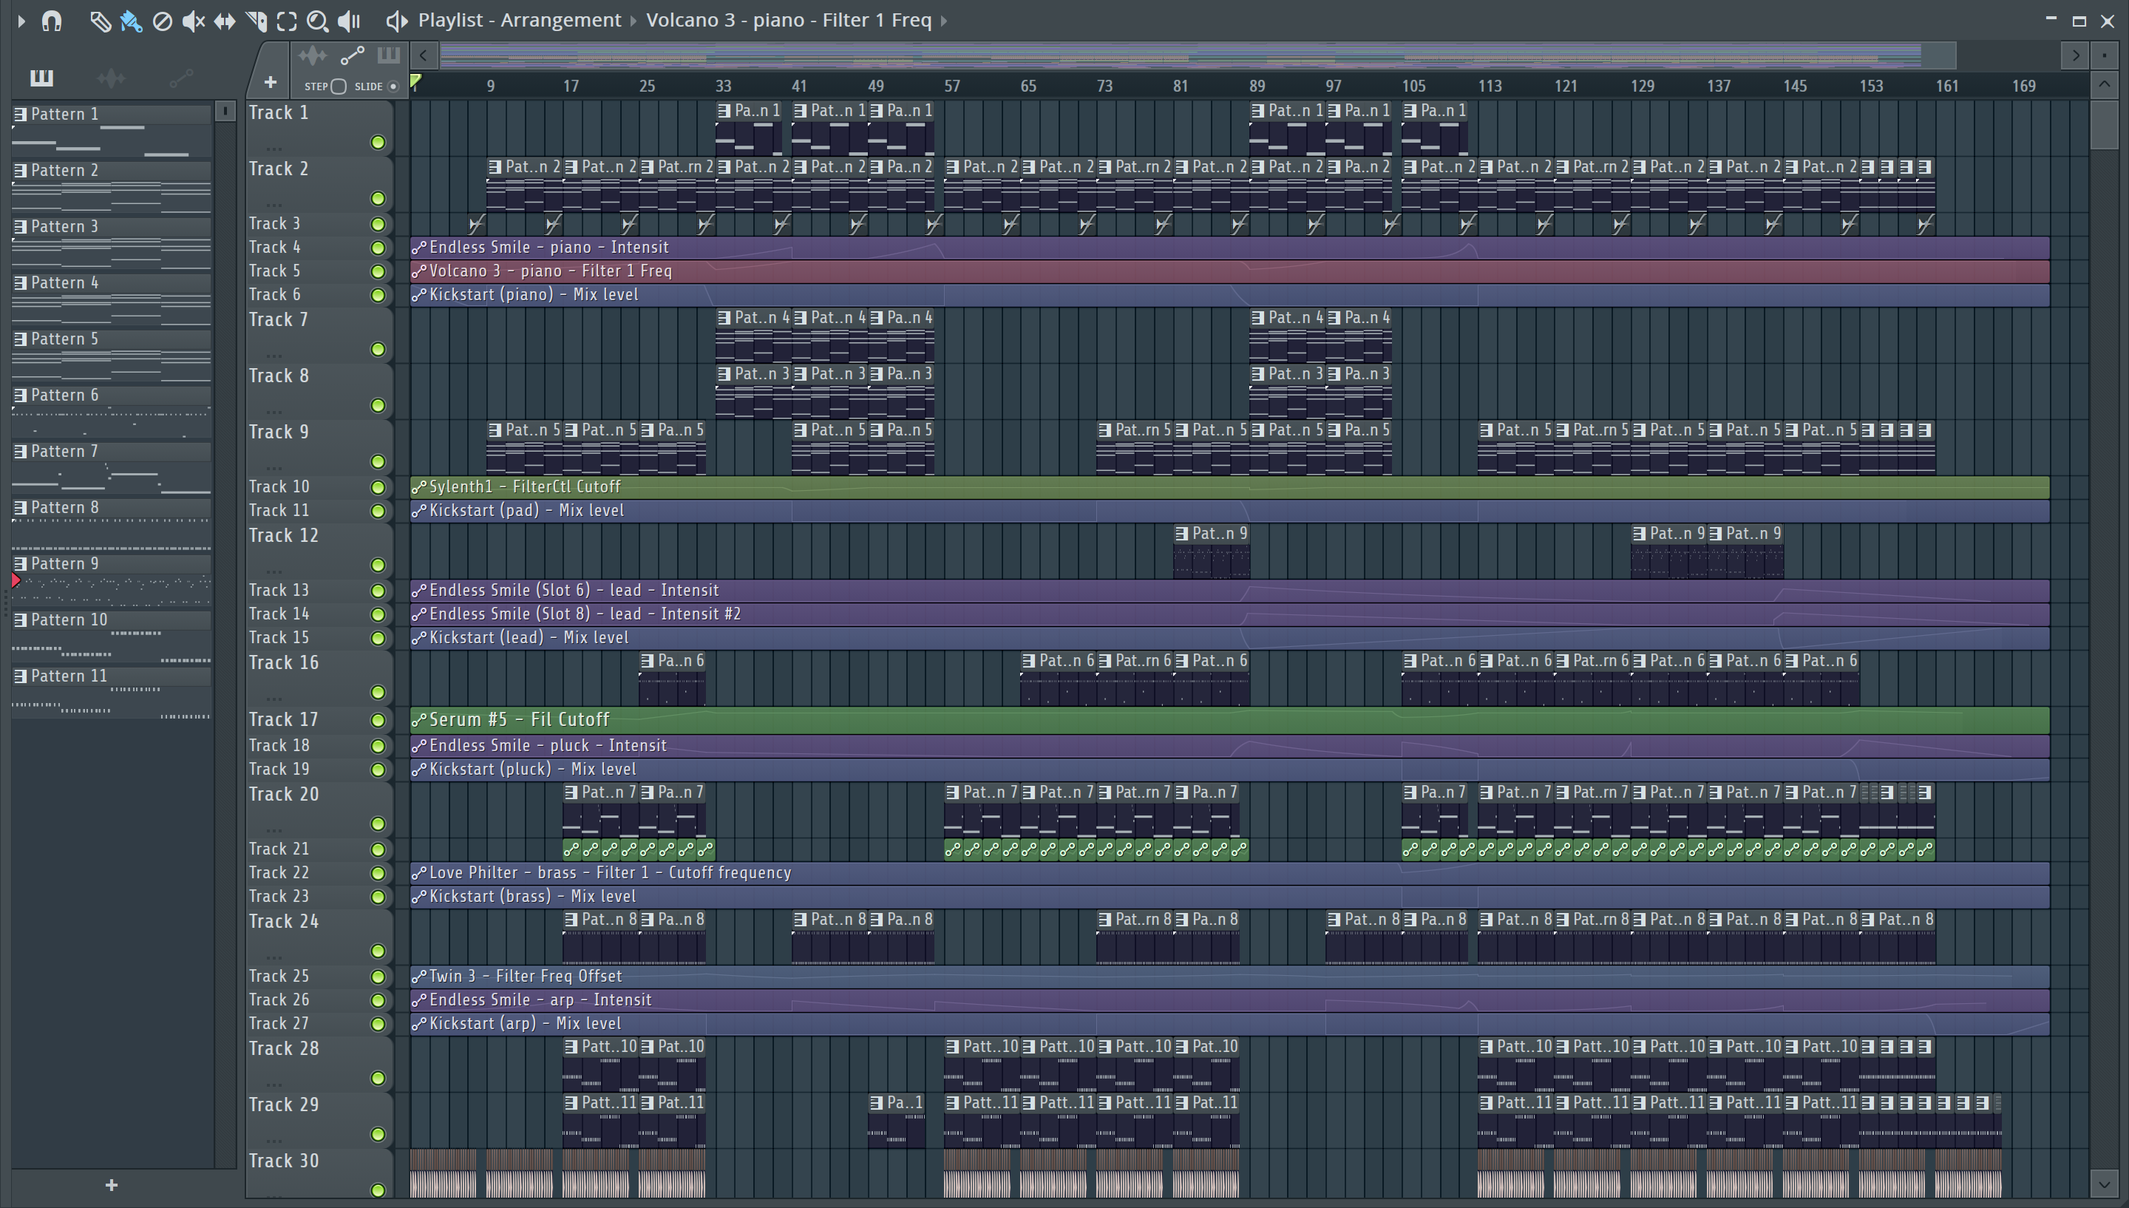The height and width of the screenshot is (1208, 2129).
Task: Toggle the STEP editing checkbox
Action: click(338, 86)
